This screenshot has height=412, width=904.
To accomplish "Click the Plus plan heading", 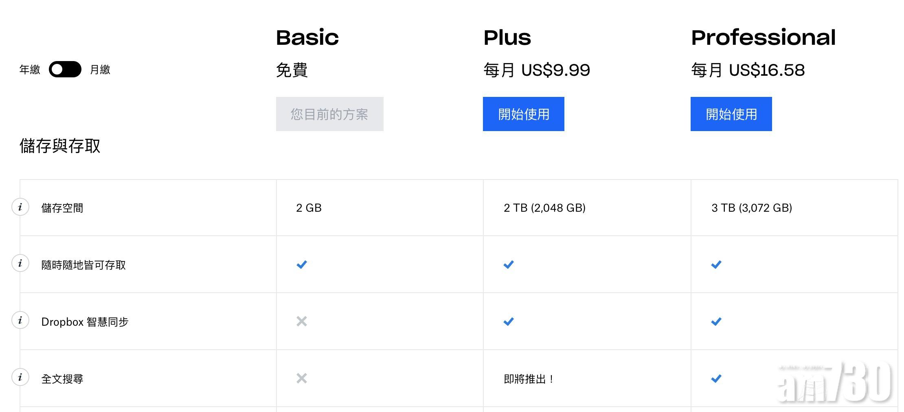I will click(507, 37).
